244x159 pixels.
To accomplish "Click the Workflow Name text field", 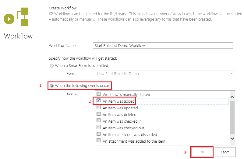I will 163,45.
